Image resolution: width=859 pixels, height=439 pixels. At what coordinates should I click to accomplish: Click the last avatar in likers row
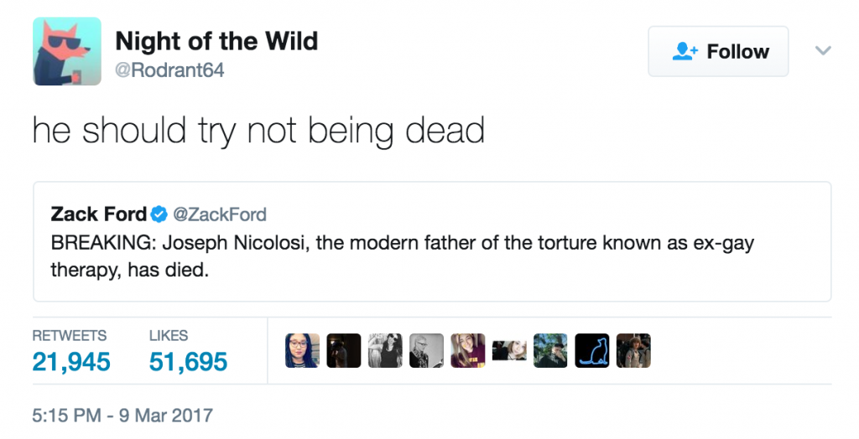633,351
